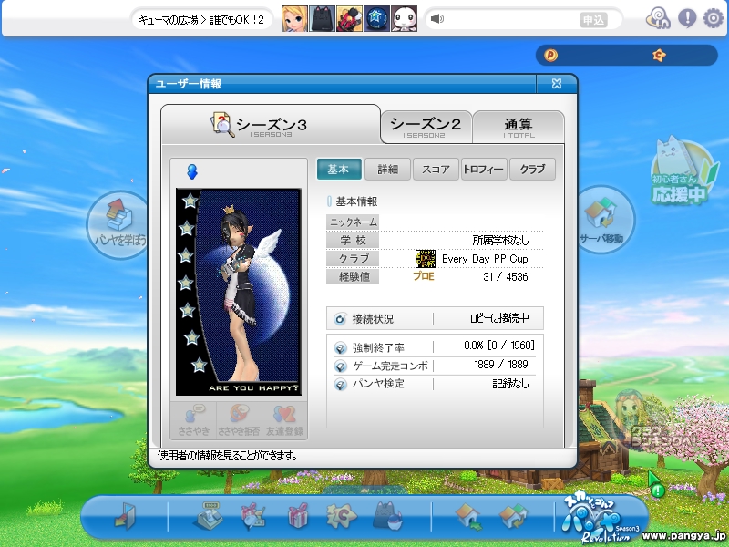Click the 基本情報 heading

(x=356, y=201)
